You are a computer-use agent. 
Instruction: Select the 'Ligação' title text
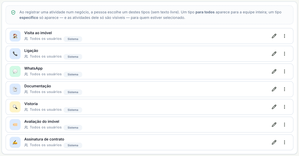click(31, 51)
